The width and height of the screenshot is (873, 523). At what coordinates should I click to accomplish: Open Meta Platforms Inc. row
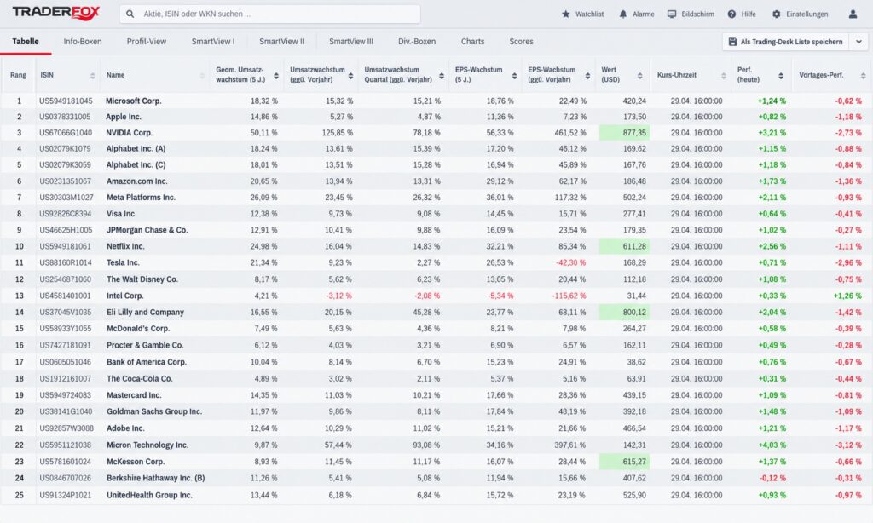436,198
